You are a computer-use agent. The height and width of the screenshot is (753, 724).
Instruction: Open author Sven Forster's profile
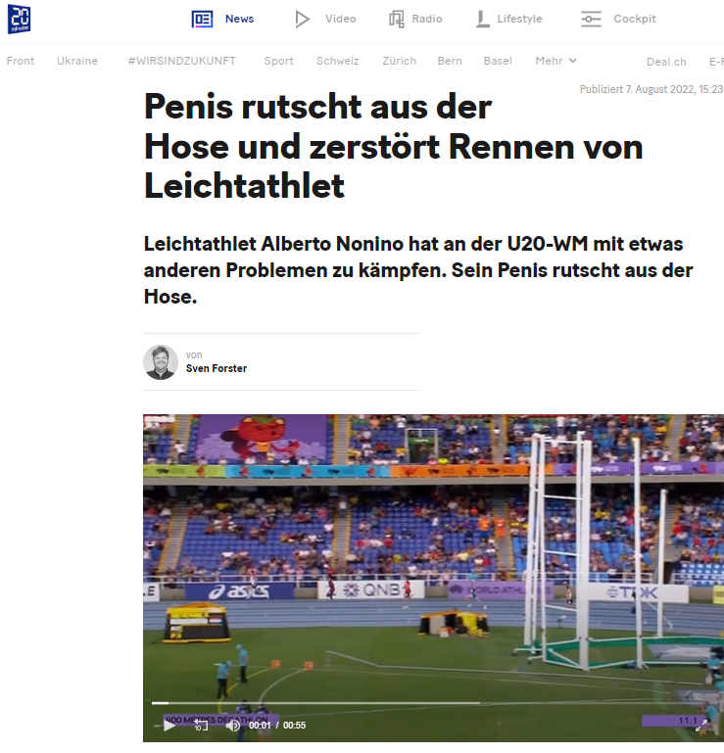coord(217,368)
